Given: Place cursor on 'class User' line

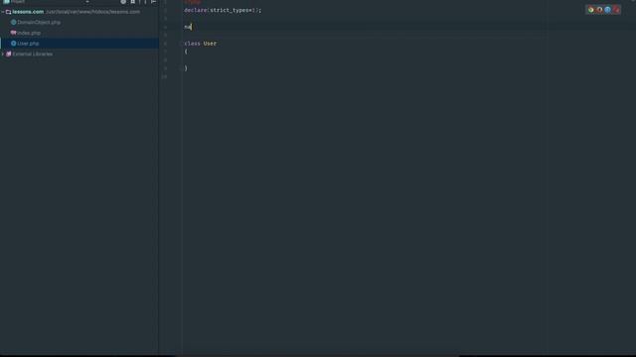Looking at the screenshot, I should click(201, 44).
